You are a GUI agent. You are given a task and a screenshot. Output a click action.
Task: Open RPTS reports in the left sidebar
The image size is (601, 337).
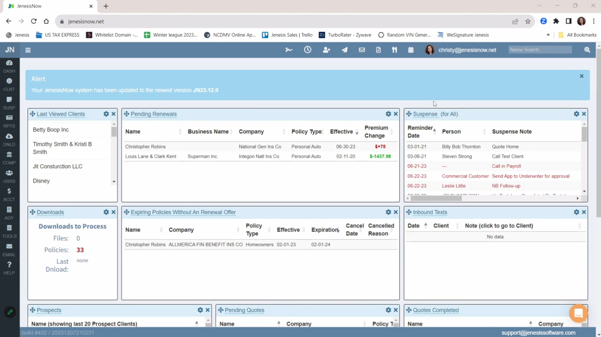pos(9,121)
